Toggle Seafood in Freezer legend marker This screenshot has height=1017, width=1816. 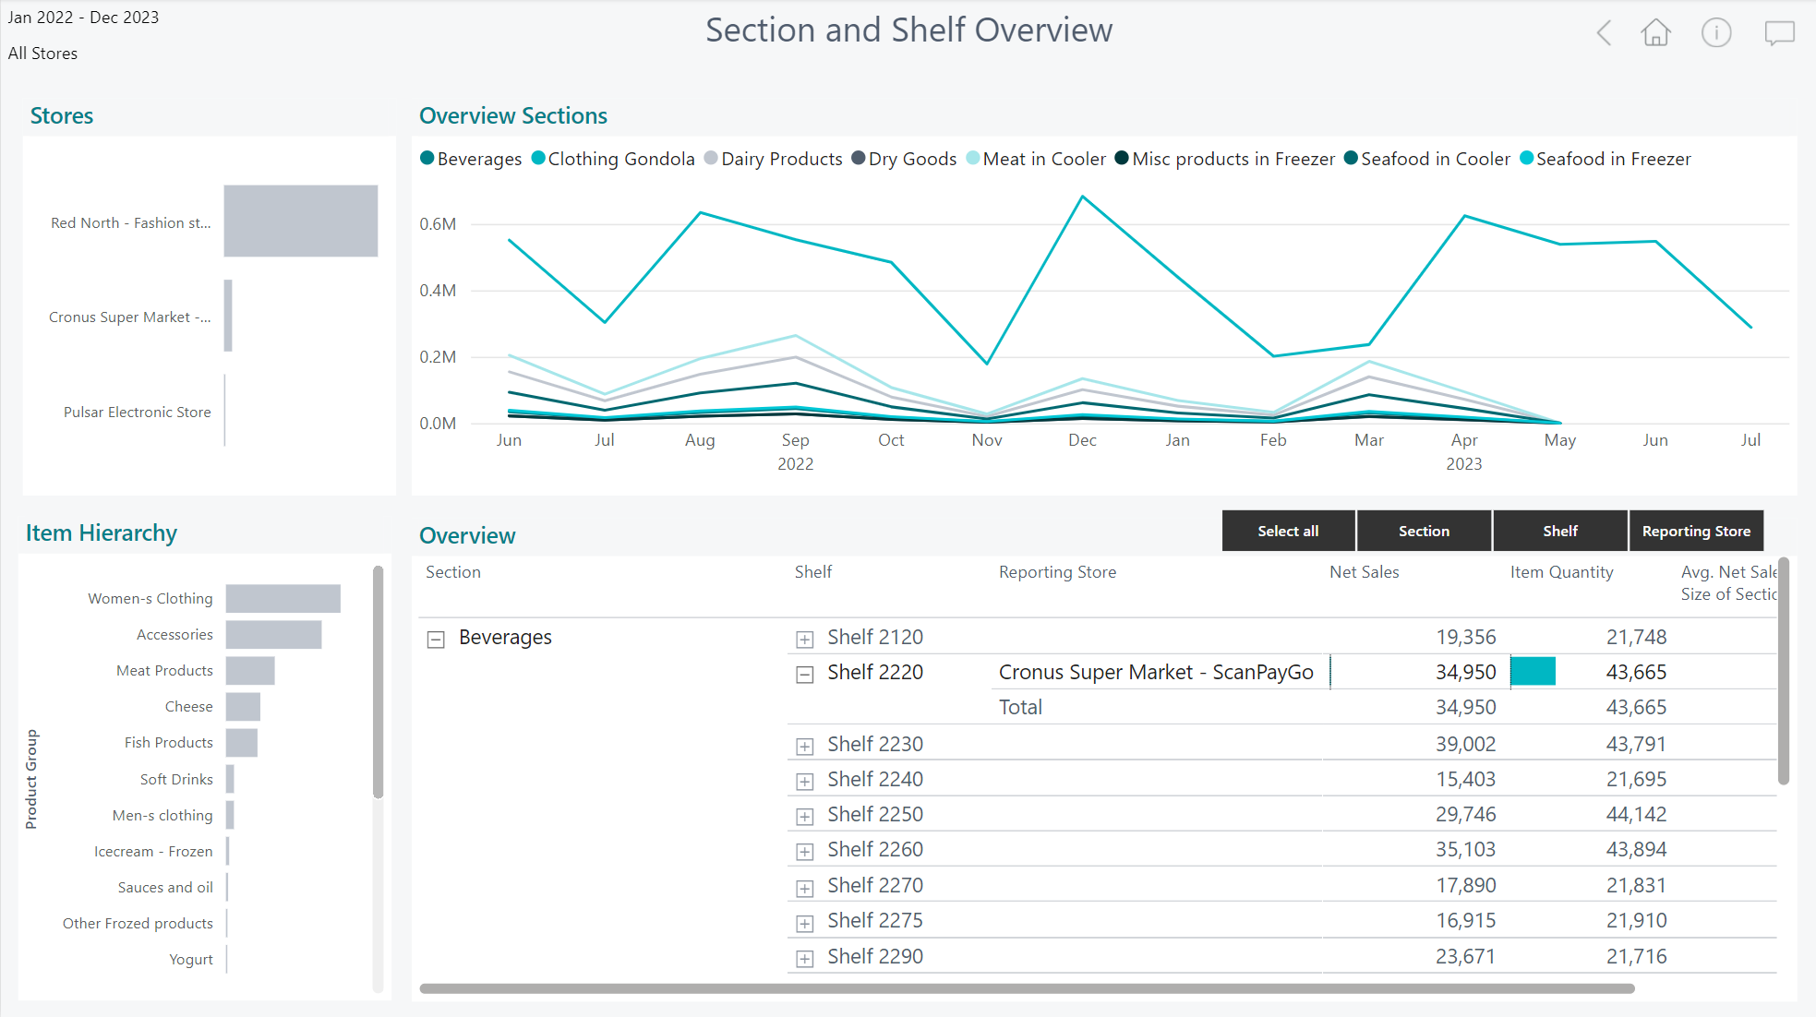coord(1526,159)
